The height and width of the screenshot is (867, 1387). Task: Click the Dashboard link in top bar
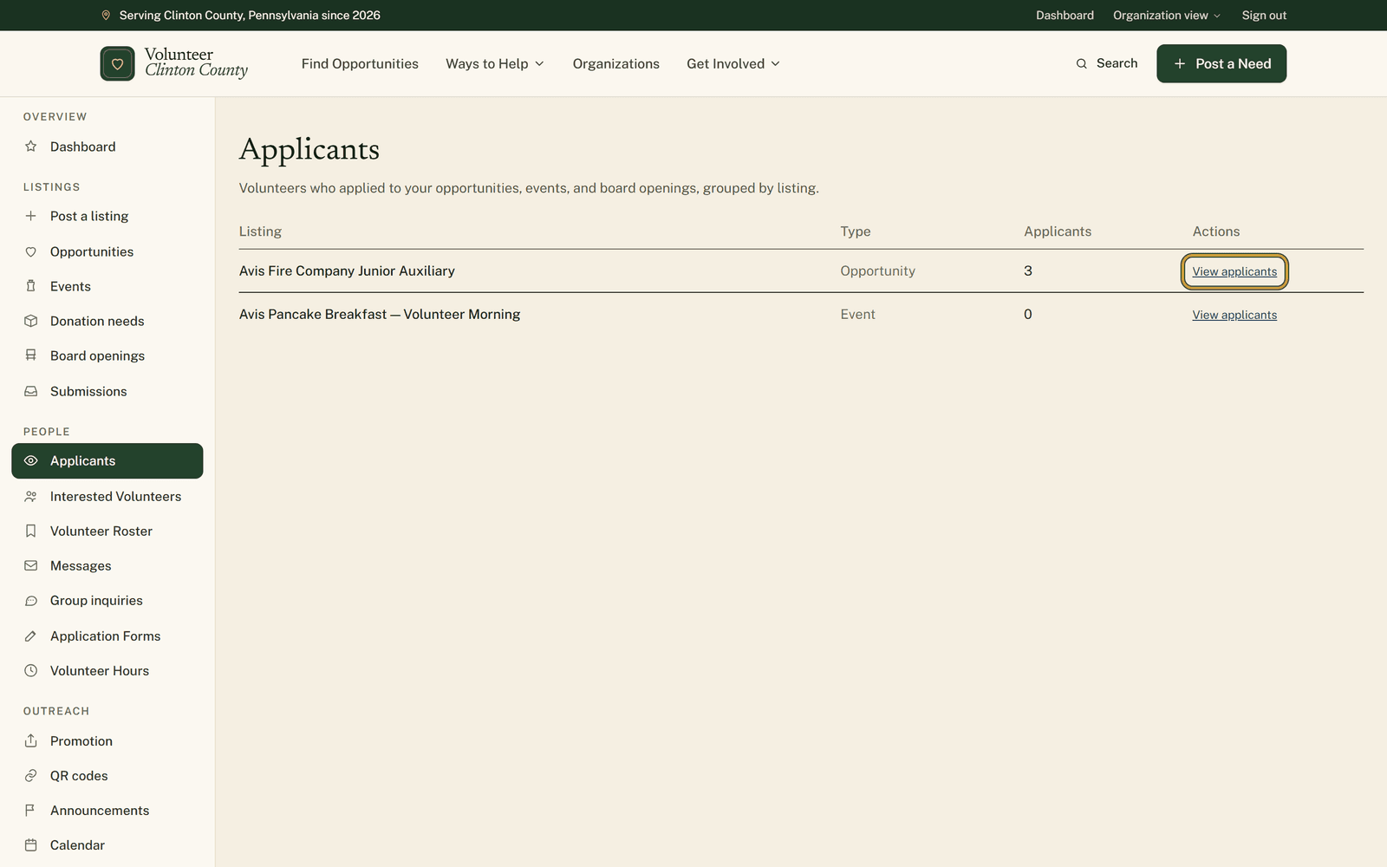[x=1065, y=16]
